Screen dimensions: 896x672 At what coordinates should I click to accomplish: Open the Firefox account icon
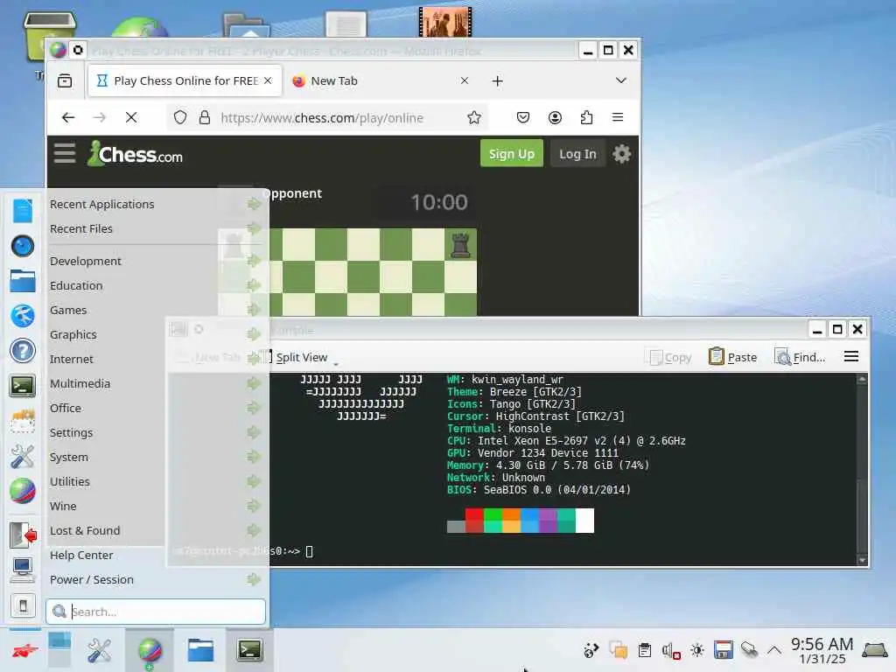[555, 117]
